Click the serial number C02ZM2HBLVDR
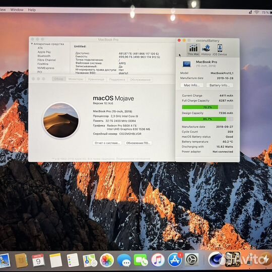 pos(130,134)
